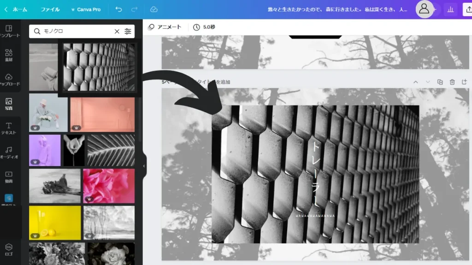Screen dimensions: 472x265
Task: Open the analytics chart icon
Action: point(450,10)
